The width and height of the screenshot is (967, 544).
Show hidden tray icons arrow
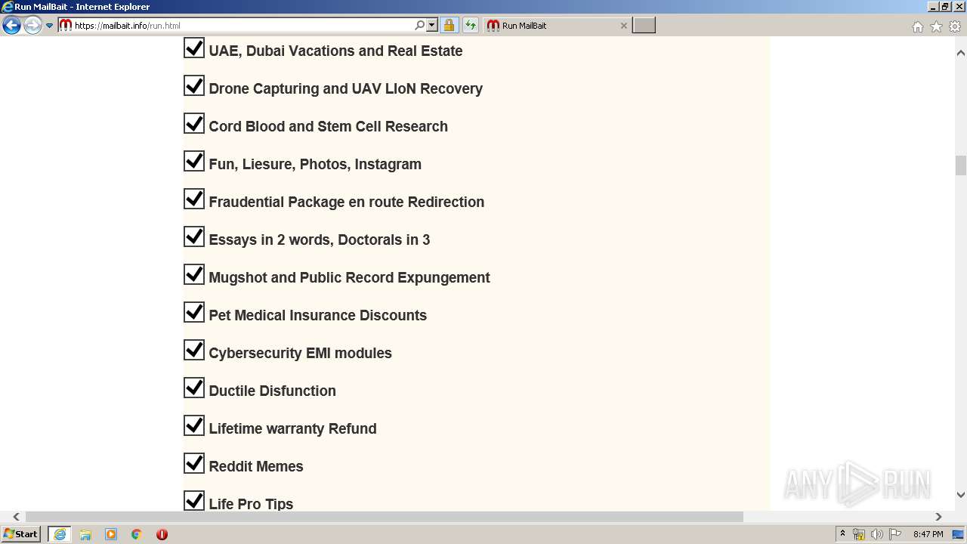[842, 534]
